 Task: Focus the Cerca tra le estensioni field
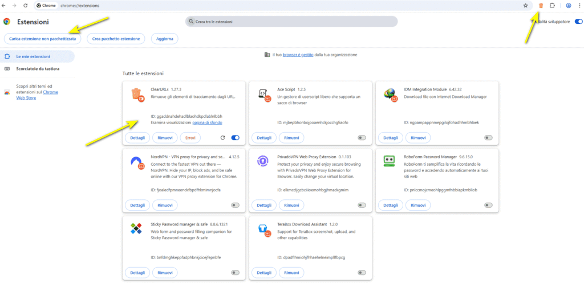pos(291,22)
